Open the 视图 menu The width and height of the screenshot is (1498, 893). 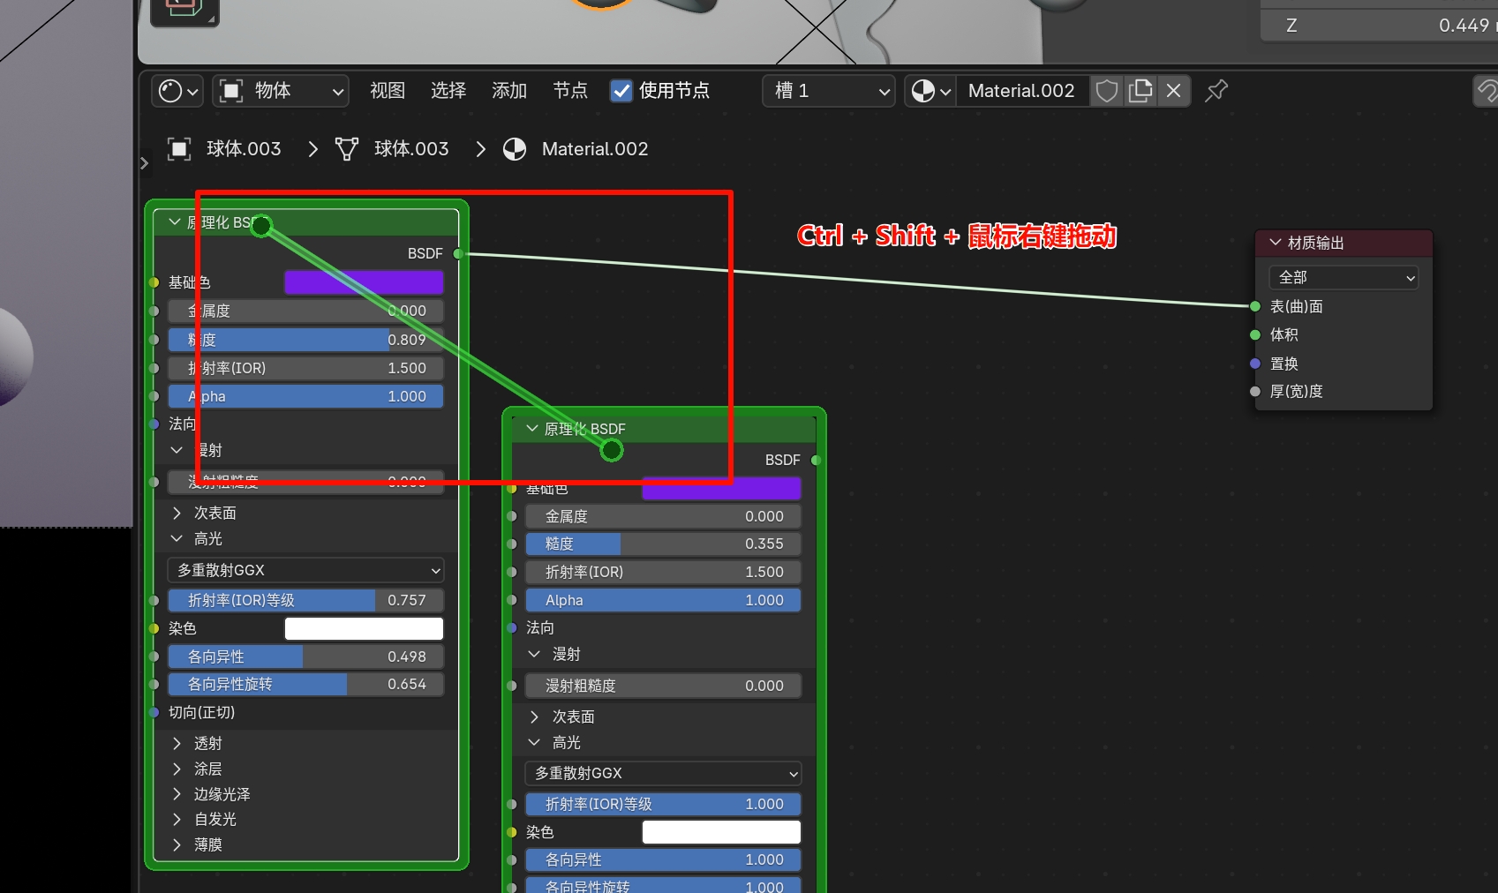tap(388, 91)
